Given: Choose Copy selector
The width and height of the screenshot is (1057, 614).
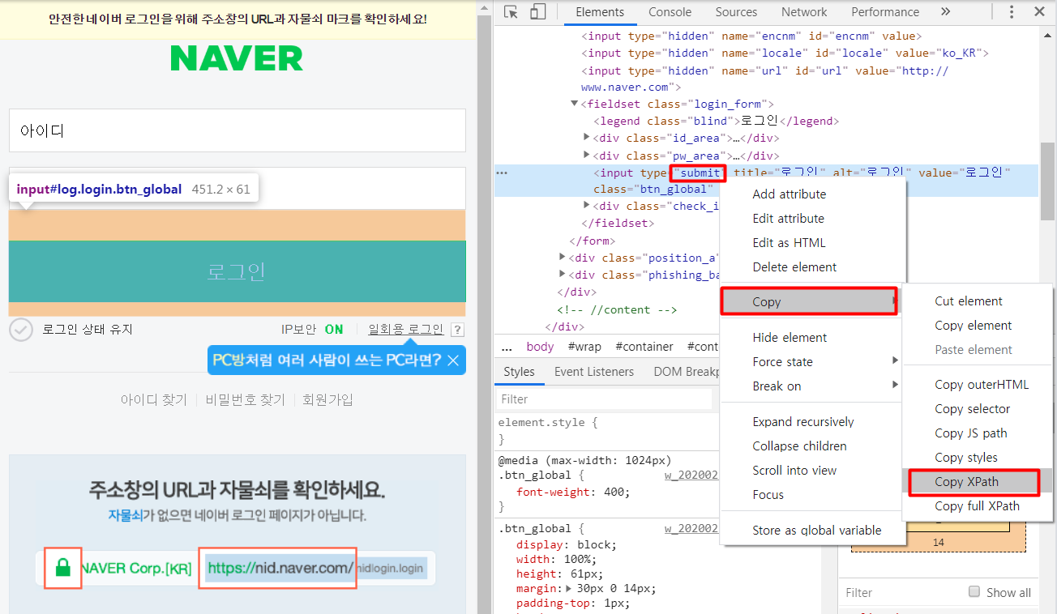Looking at the screenshot, I should coord(978,409).
